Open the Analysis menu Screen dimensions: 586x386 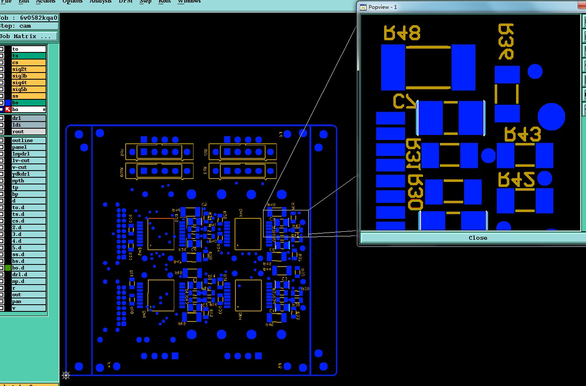coord(101,2)
